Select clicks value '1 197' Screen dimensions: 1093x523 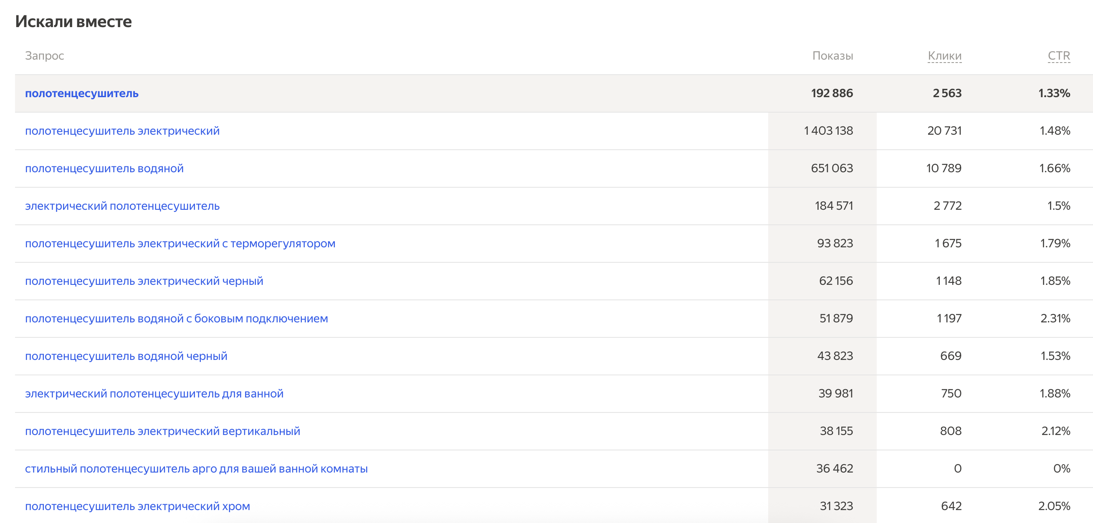[949, 319]
